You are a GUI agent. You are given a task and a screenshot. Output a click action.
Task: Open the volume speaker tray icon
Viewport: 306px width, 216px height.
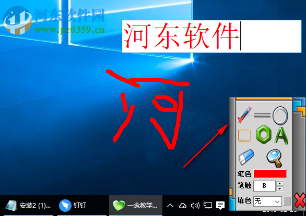click(195, 206)
